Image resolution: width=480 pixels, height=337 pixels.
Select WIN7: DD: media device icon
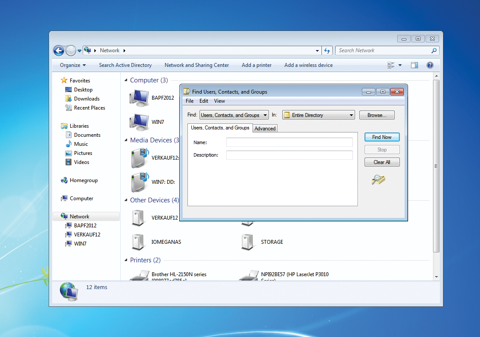point(140,182)
